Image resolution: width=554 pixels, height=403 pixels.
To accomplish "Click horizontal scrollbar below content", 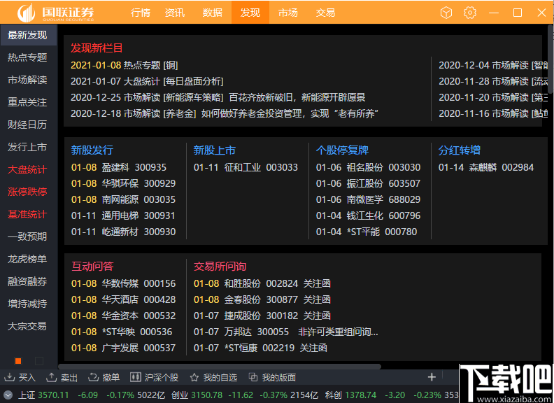I will pos(220,367).
